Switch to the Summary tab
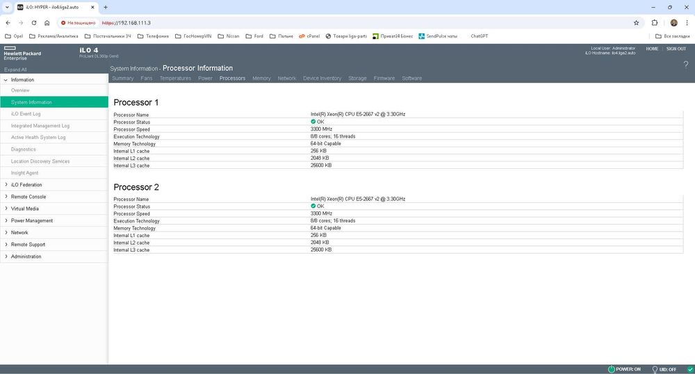Image resolution: width=695 pixels, height=374 pixels. tap(123, 79)
